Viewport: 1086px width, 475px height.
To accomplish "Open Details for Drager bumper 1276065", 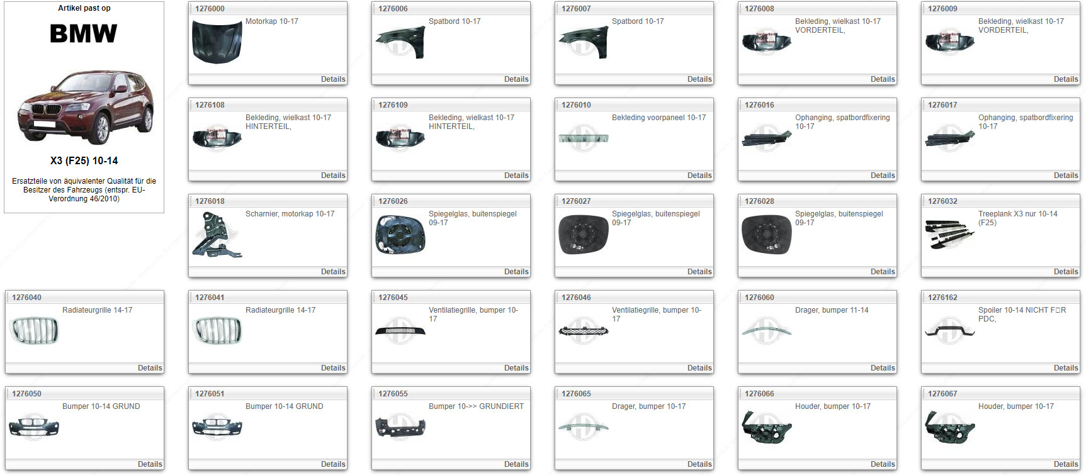I will (699, 464).
